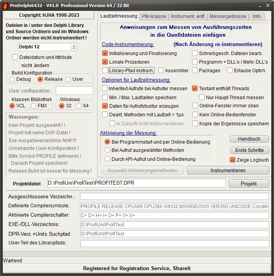The image size is (274, 276).
Task: Enable Library-Pfad instrum. checkbox
Action: coord(105,71)
